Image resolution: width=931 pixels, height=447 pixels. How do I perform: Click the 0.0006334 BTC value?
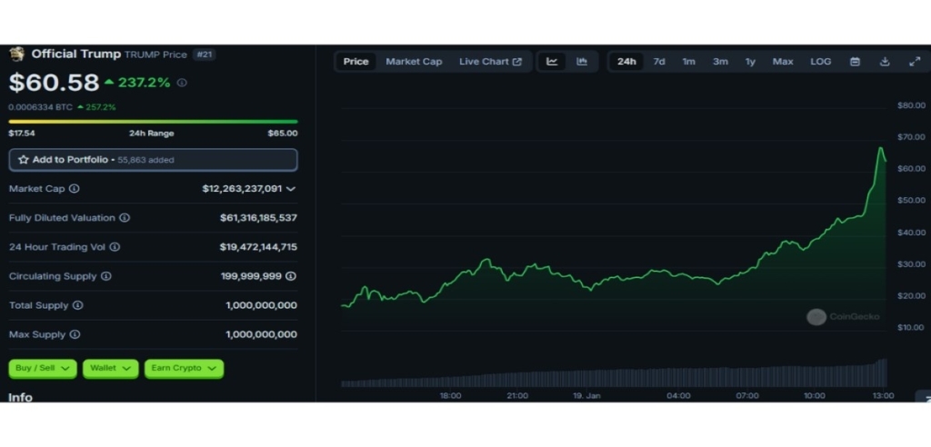[x=40, y=107]
